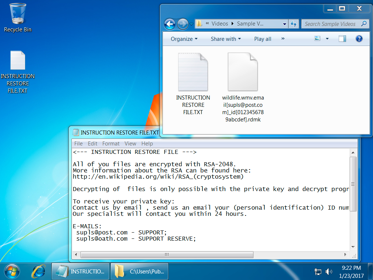Toggle the preview pane button
The height and width of the screenshot is (280, 373).
click(342, 39)
